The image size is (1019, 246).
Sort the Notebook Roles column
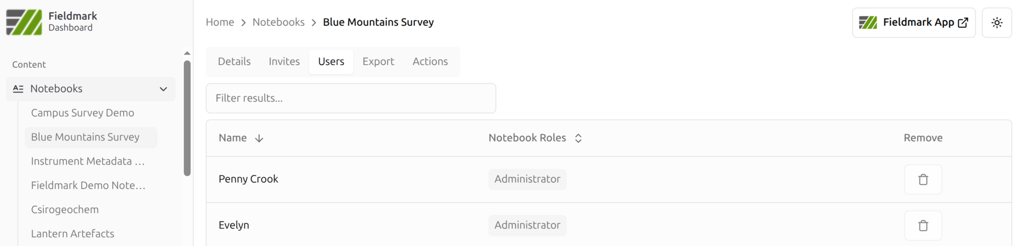click(x=578, y=138)
